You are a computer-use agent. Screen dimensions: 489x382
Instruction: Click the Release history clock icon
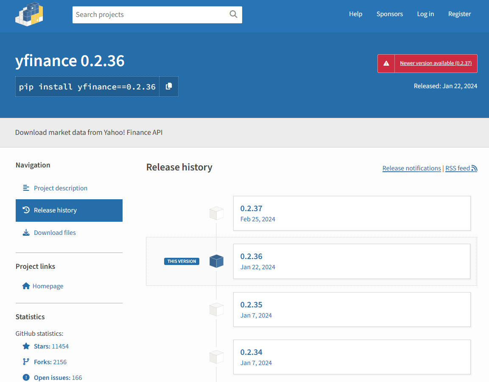(26, 209)
